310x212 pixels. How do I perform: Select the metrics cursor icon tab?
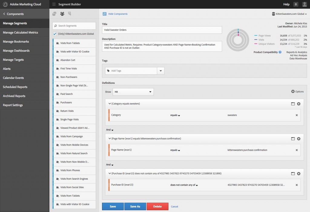70,14
